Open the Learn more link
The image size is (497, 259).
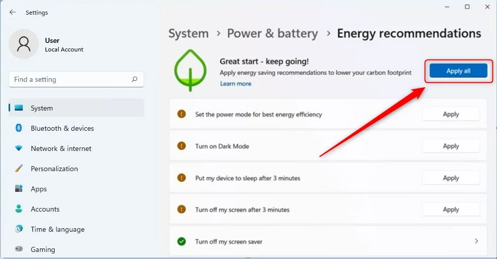[x=236, y=84]
